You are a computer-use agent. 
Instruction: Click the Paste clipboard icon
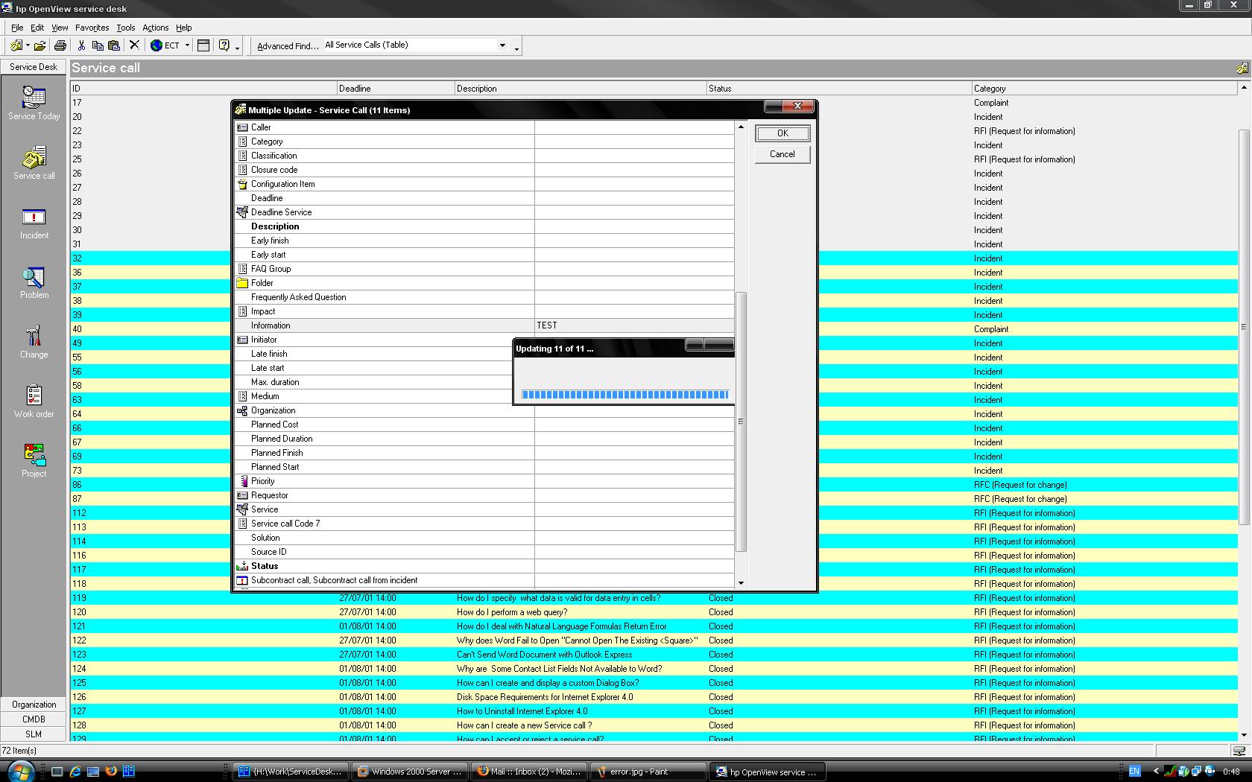(x=114, y=45)
